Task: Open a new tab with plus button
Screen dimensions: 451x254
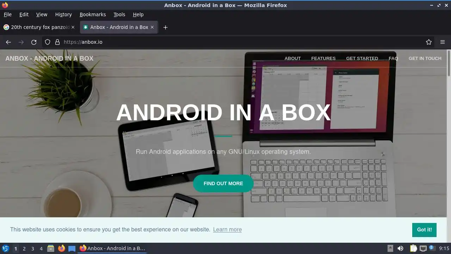Action: point(165,27)
